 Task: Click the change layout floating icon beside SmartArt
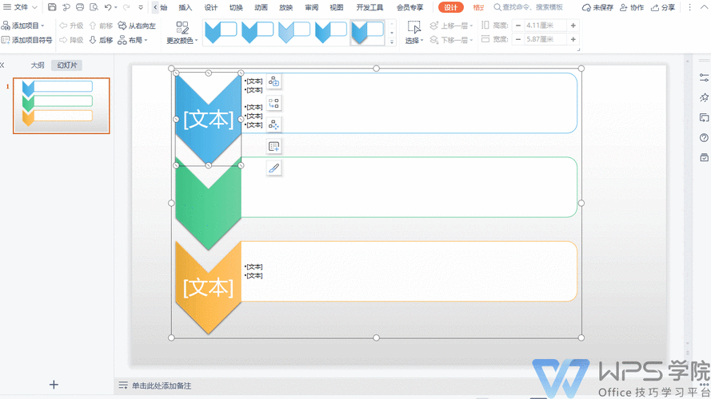click(x=274, y=103)
